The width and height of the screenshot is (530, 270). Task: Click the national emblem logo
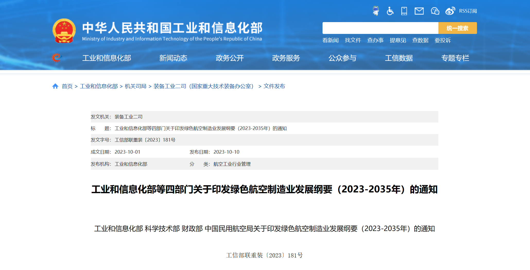pos(64,31)
